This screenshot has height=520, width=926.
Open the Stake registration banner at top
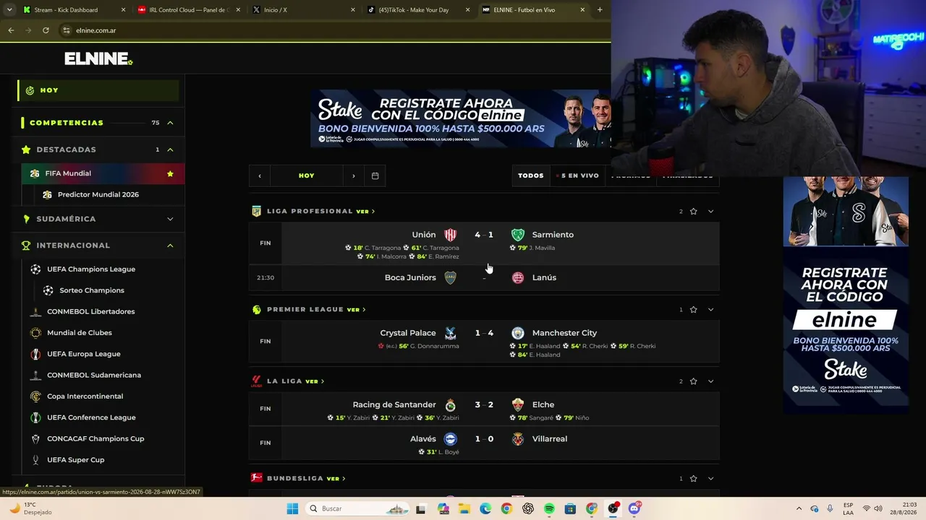(461, 118)
